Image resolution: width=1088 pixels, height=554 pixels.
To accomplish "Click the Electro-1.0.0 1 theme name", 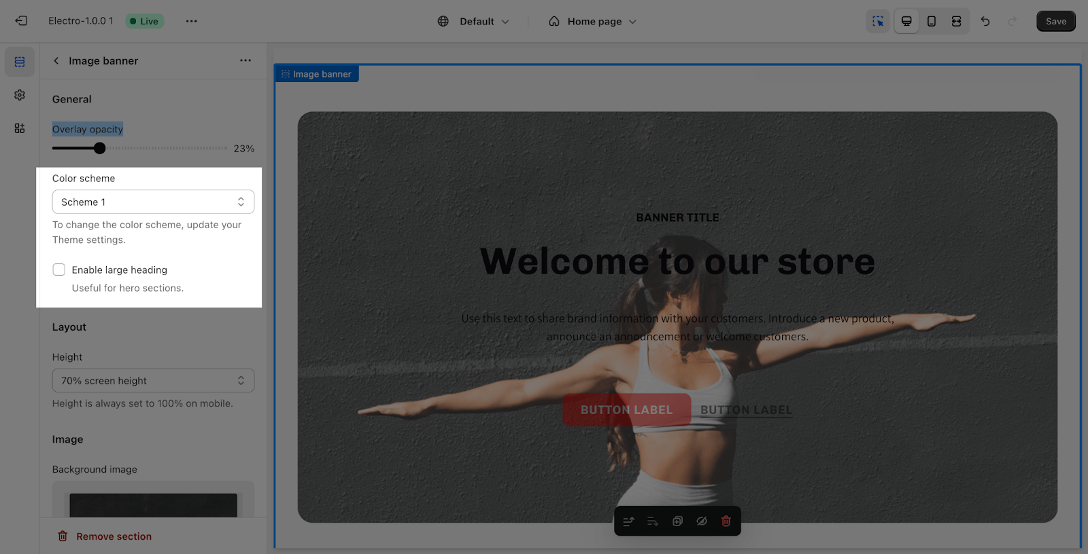I will click(x=81, y=21).
